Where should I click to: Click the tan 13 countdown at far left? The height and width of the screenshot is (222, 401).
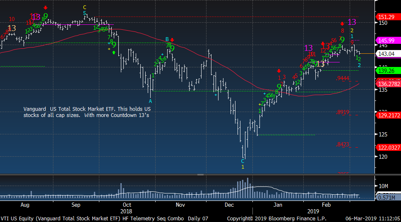click(12, 28)
